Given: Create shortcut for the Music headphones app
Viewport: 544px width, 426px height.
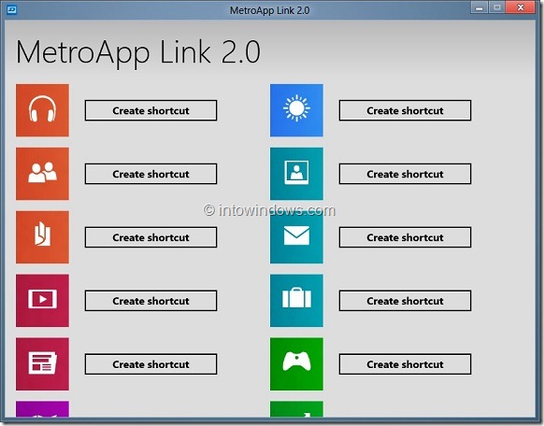Looking at the screenshot, I should click(x=150, y=110).
